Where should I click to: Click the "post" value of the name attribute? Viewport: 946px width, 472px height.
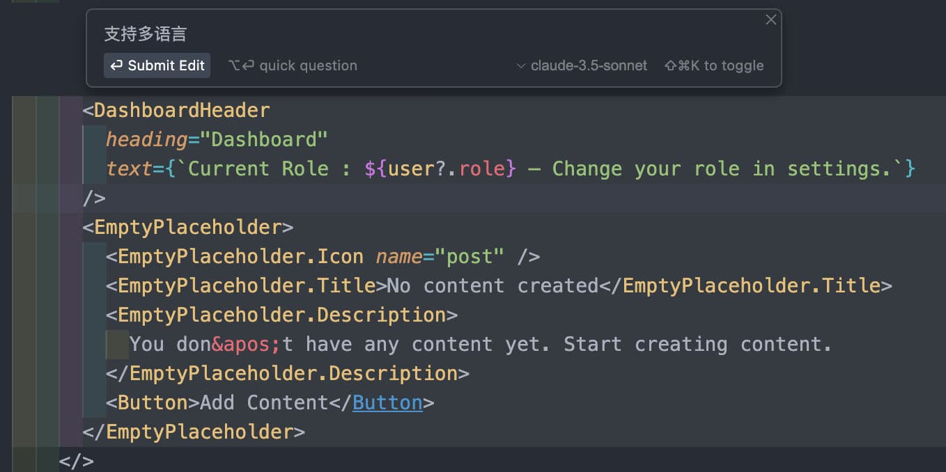click(469, 256)
